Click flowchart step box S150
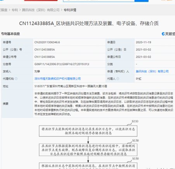175x169 pixels. click(x=88, y=166)
